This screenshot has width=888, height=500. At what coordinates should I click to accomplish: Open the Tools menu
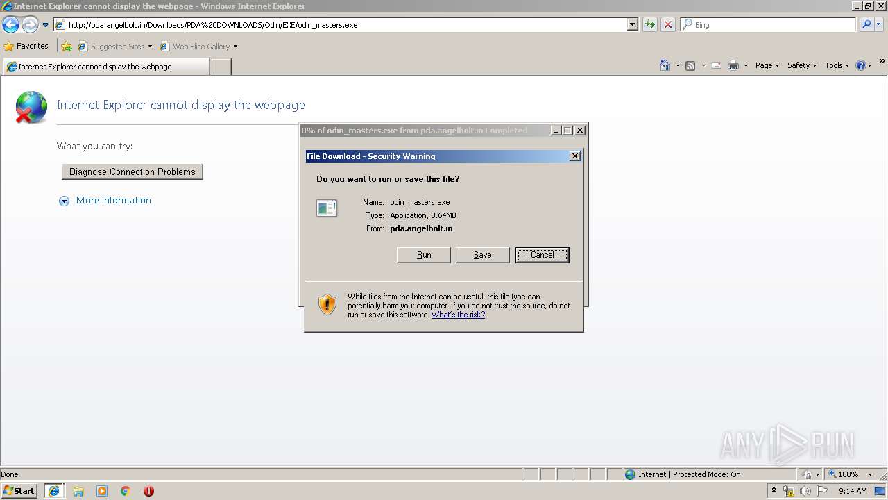coord(837,65)
